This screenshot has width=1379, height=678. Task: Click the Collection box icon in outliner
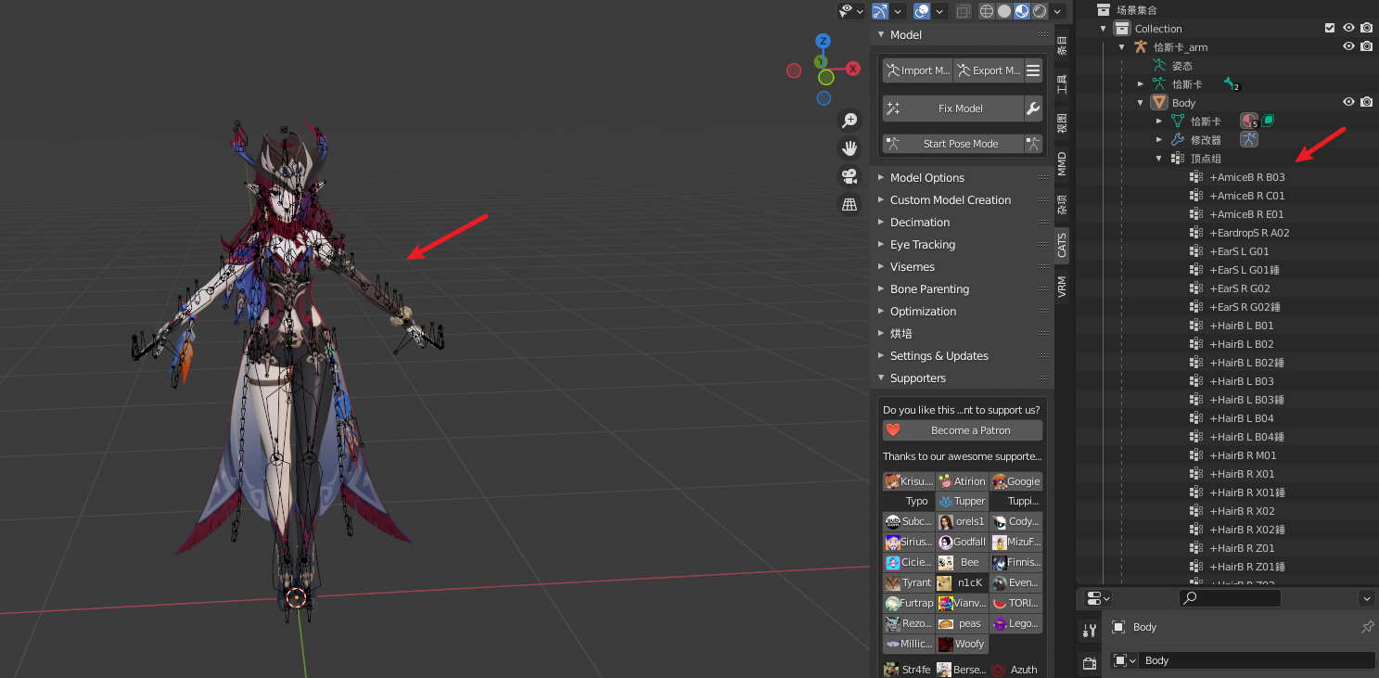pyautogui.click(x=1122, y=29)
